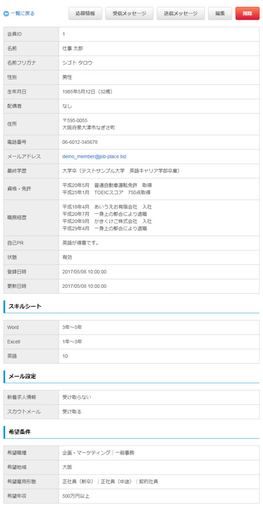Viewport: 263px width, 507px height.
Task: Click the desired region 大阪
Action: click(67, 467)
